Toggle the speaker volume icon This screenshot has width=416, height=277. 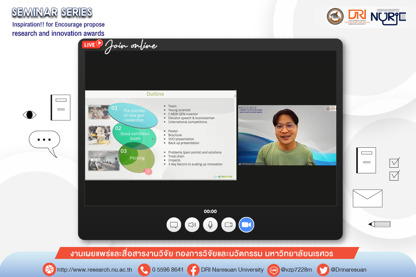coord(192,225)
